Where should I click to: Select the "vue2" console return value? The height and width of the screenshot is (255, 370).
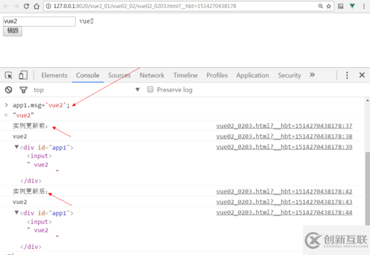[24, 116]
